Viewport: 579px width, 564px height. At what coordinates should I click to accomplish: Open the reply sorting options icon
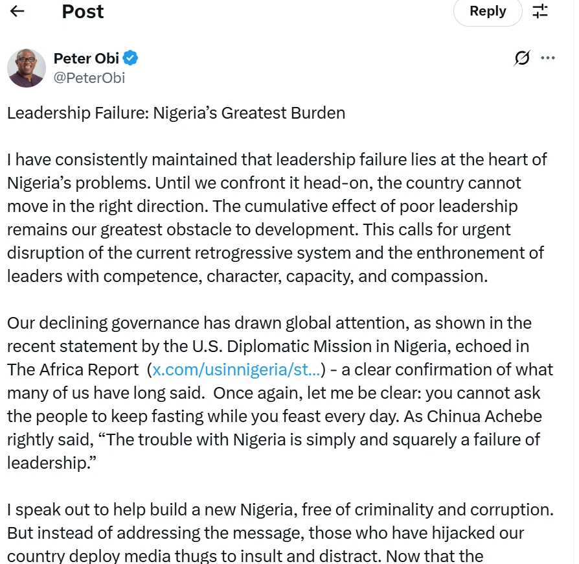coord(539,11)
